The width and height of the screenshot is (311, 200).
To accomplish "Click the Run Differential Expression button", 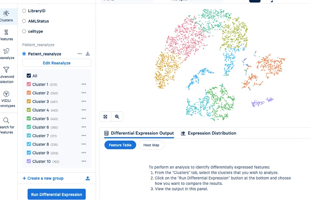I will point(56,195).
